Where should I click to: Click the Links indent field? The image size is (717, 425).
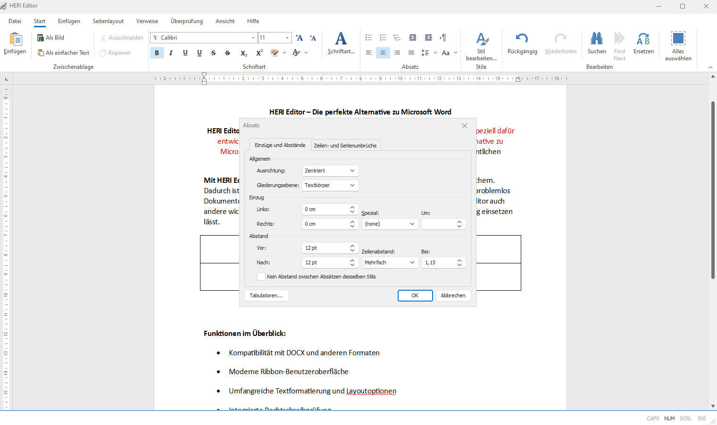pos(330,209)
